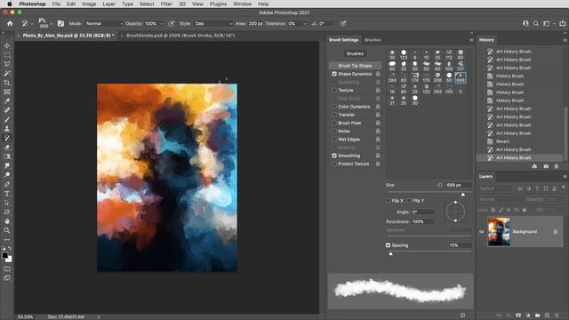Adjust the brush Size slider handle
Viewport: 569px width, 320px height.
point(463,195)
